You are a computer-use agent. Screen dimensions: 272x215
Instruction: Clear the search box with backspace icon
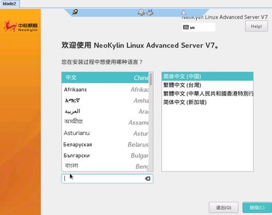pyautogui.click(x=148, y=178)
